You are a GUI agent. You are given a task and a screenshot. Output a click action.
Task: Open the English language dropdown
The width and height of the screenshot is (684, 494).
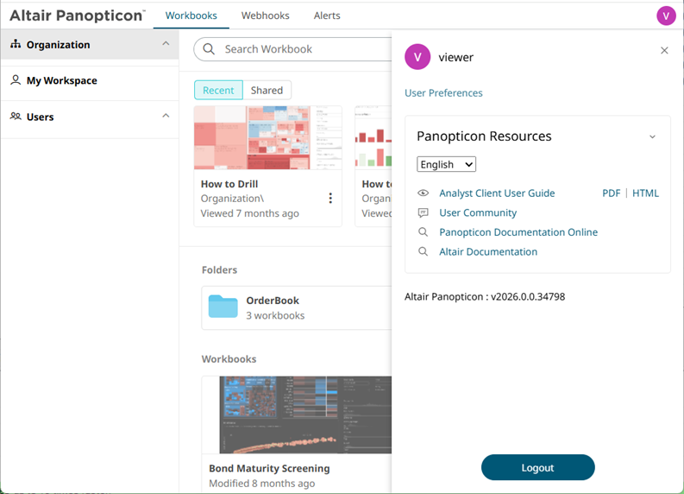coord(446,164)
